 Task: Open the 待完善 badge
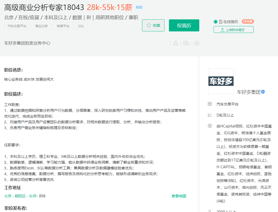pos(248,21)
